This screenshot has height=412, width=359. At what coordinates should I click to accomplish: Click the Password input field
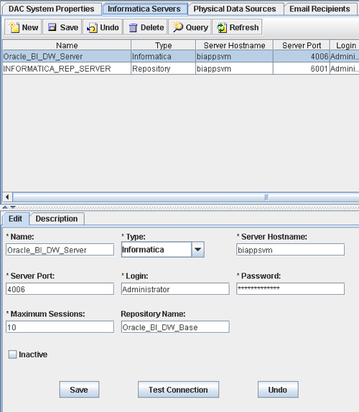point(290,289)
